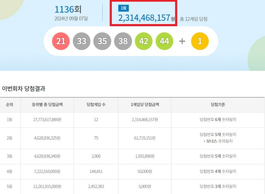Screen dimensions: 265x194
Task: Click the 2등 rank cell
Action: pyautogui.click(x=10, y=138)
